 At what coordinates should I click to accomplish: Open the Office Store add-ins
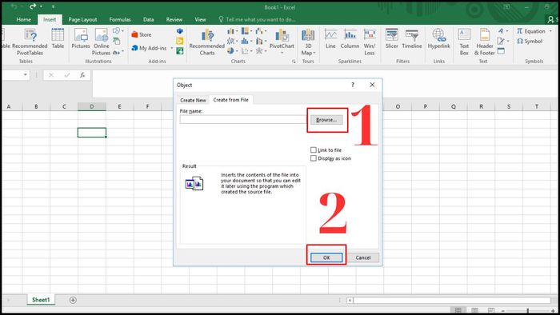(142, 34)
